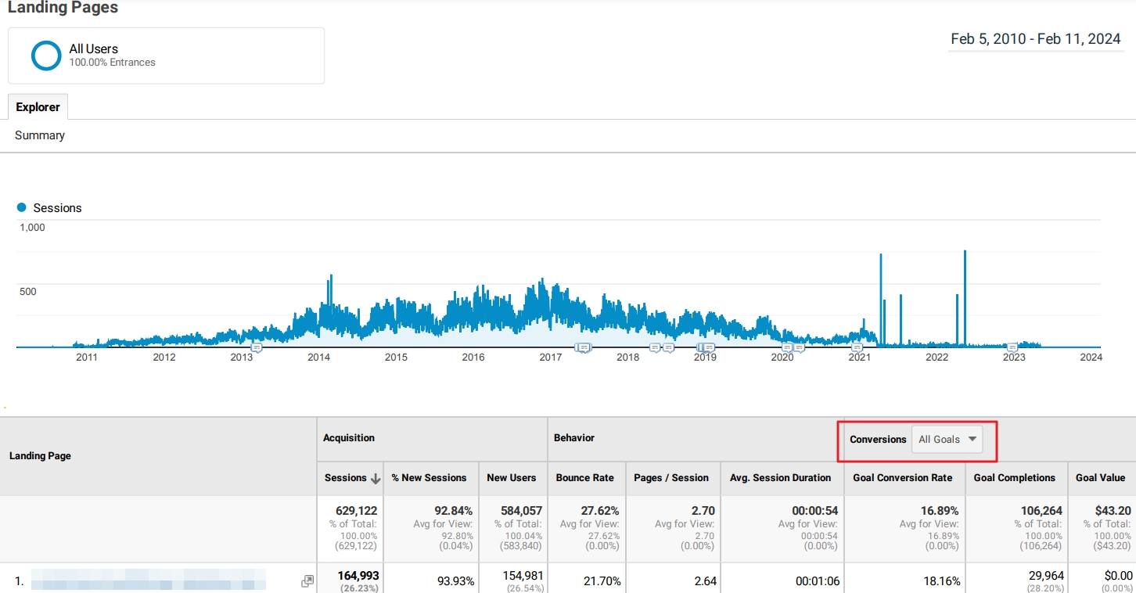Open the row 1 landing page in a new window
This screenshot has height=593, width=1136.
click(307, 581)
